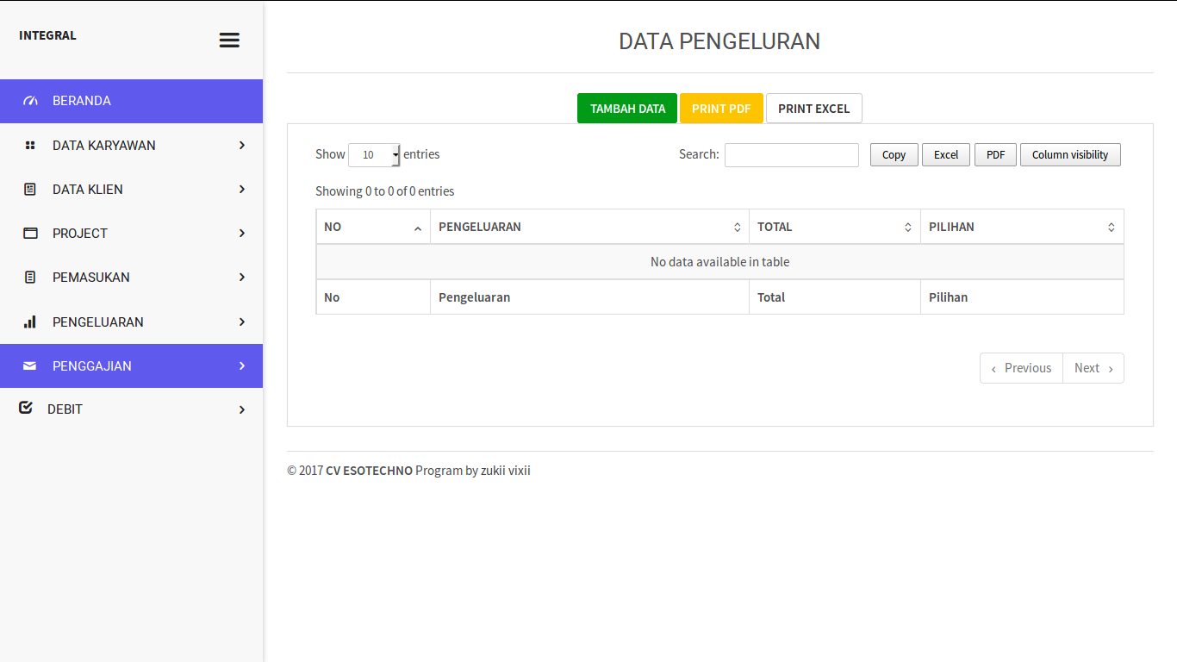Click the Beranda speedometer icon
The height and width of the screenshot is (662, 1177).
tap(30, 101)
